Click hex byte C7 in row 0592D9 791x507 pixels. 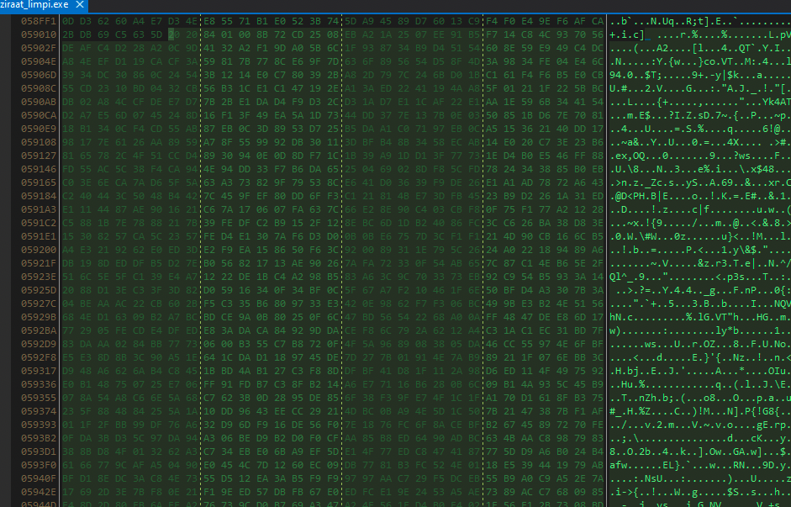click(x=279, y=344)
